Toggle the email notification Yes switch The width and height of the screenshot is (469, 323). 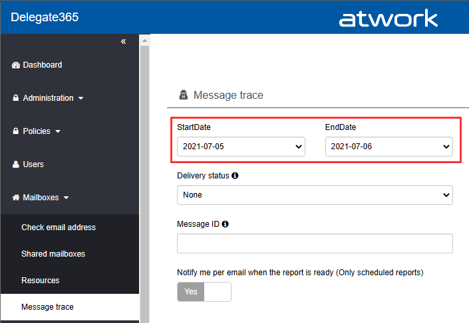204,292
